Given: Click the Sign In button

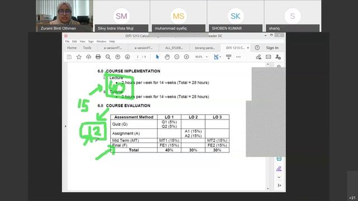Looking at the screenshot, I should (x=272, y=48).
